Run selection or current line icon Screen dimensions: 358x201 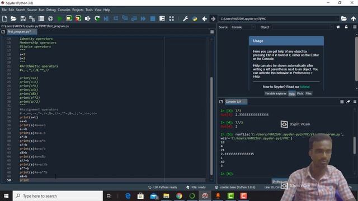pyautogui.click(x=87, y=18)
